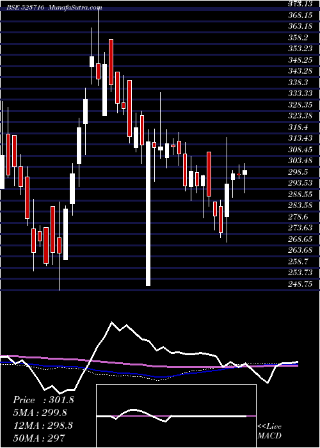The height and width of the screenshot is (448, 320).
Task: Select the 248.75 price axis label
Action: pos(300,284)
